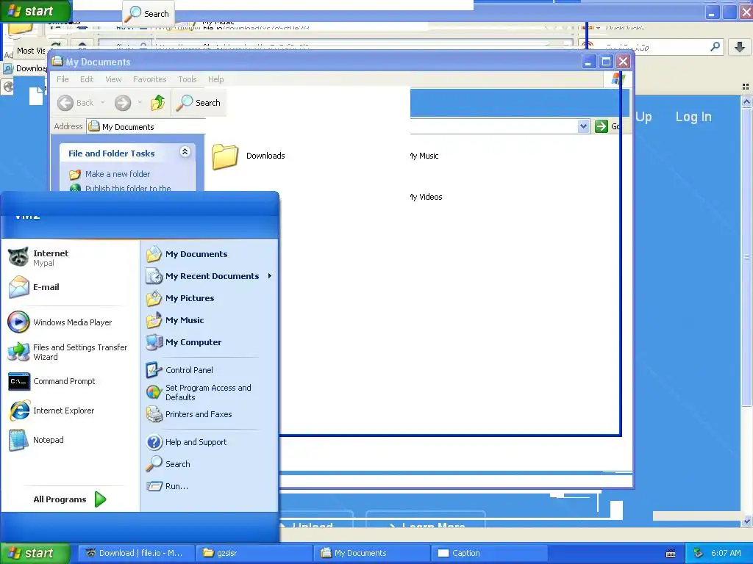Open the Run dialog
This screenshot has width=753, height=564.
coord(167,486)
